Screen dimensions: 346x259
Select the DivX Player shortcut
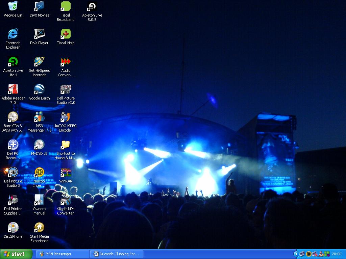pos(39,34)
